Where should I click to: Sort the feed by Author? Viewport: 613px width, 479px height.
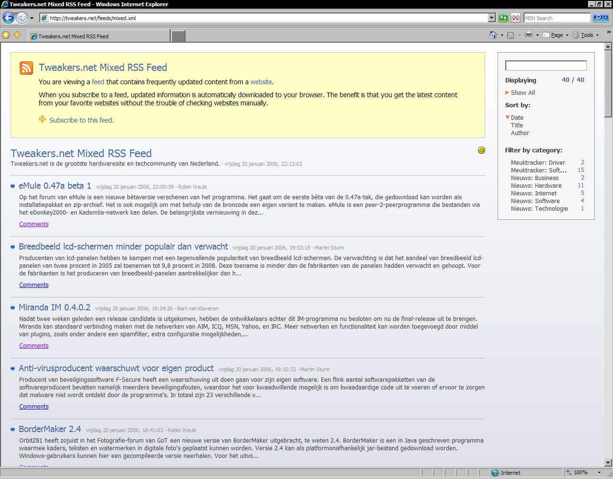point(520,133)
